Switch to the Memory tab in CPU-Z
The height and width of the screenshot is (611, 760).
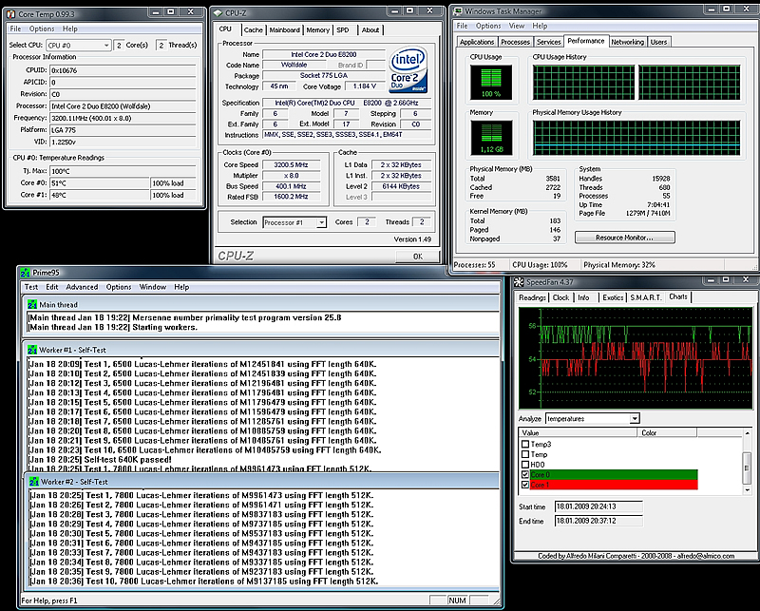pos(318,30)
